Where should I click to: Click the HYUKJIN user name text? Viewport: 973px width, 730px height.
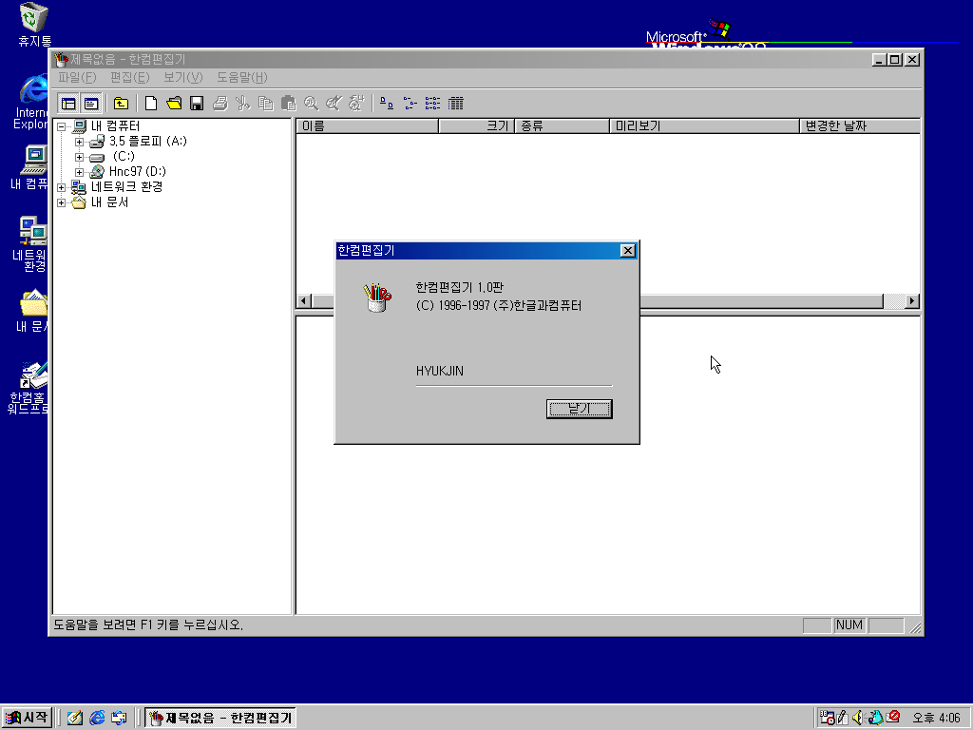pos(439,371)
